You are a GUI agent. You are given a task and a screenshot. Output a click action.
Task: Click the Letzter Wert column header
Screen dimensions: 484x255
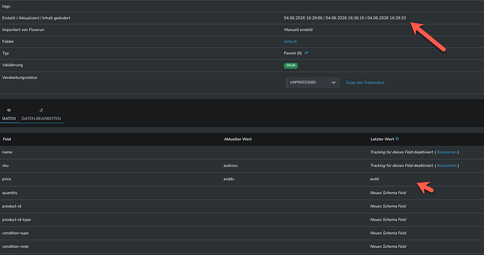382,139
